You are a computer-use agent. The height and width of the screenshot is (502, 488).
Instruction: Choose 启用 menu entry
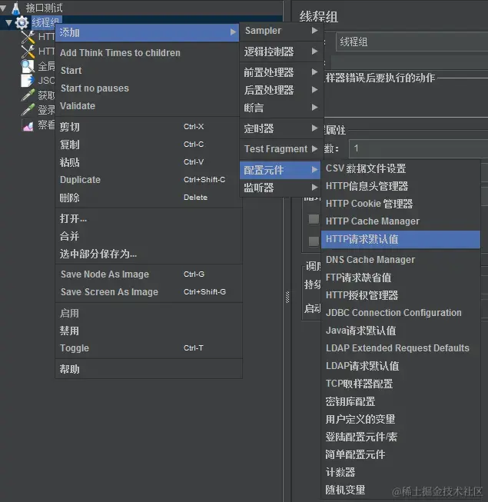point(148,313)
